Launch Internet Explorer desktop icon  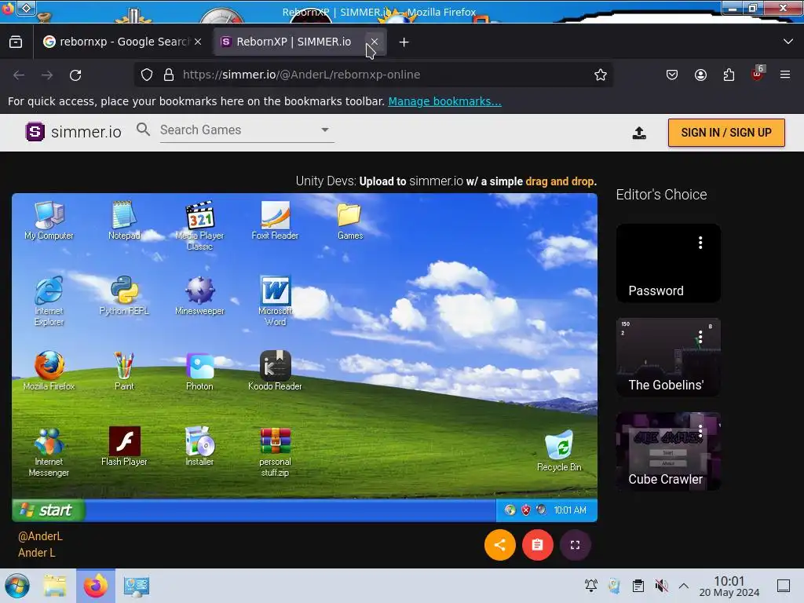(49, 301)
